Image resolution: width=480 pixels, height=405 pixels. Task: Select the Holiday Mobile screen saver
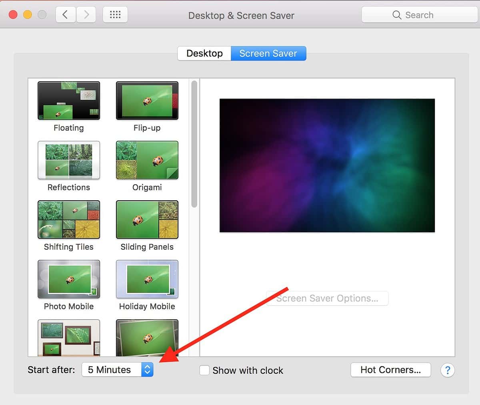pyautogui.click(x=147, y=279)
